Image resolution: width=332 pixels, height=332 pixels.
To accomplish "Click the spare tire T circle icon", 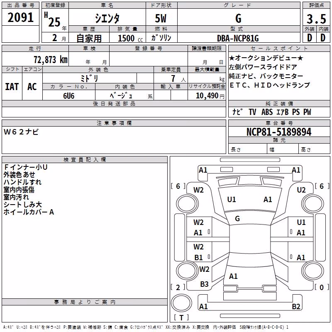I will point(181,303).
